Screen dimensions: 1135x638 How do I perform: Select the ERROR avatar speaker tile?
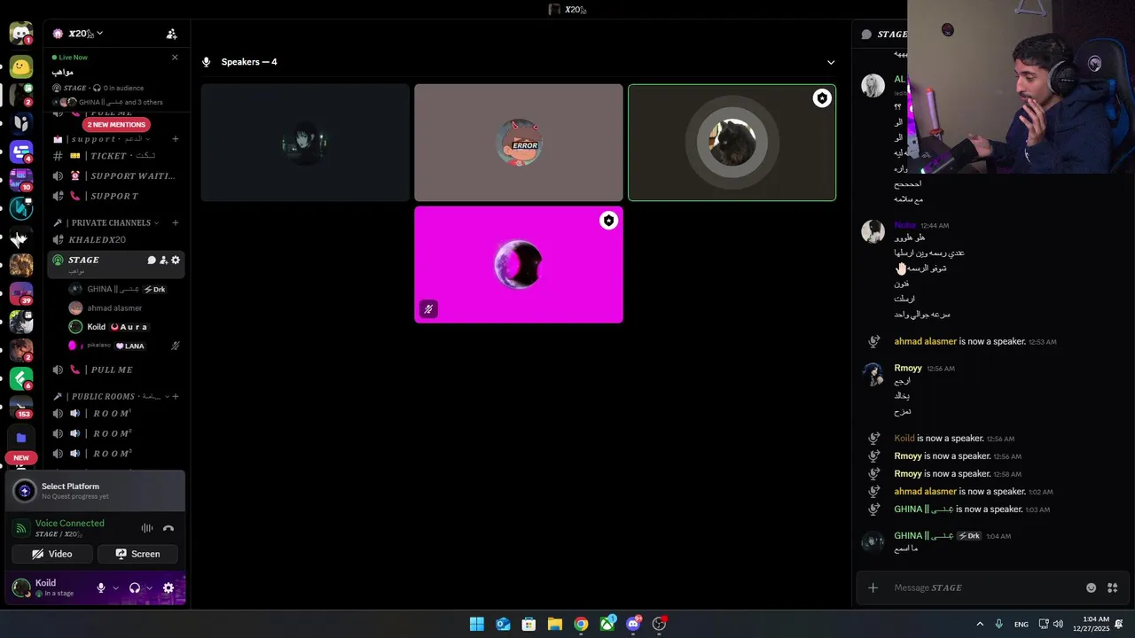point(519,143)
